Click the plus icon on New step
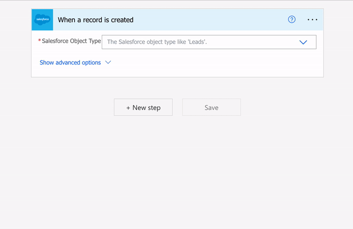 (x=128, y=108)
